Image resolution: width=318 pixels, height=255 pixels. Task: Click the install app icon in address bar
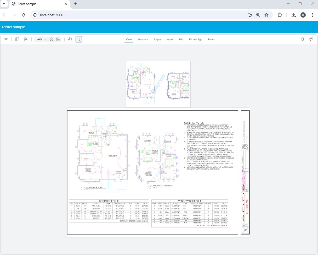[x=249, y=15]
